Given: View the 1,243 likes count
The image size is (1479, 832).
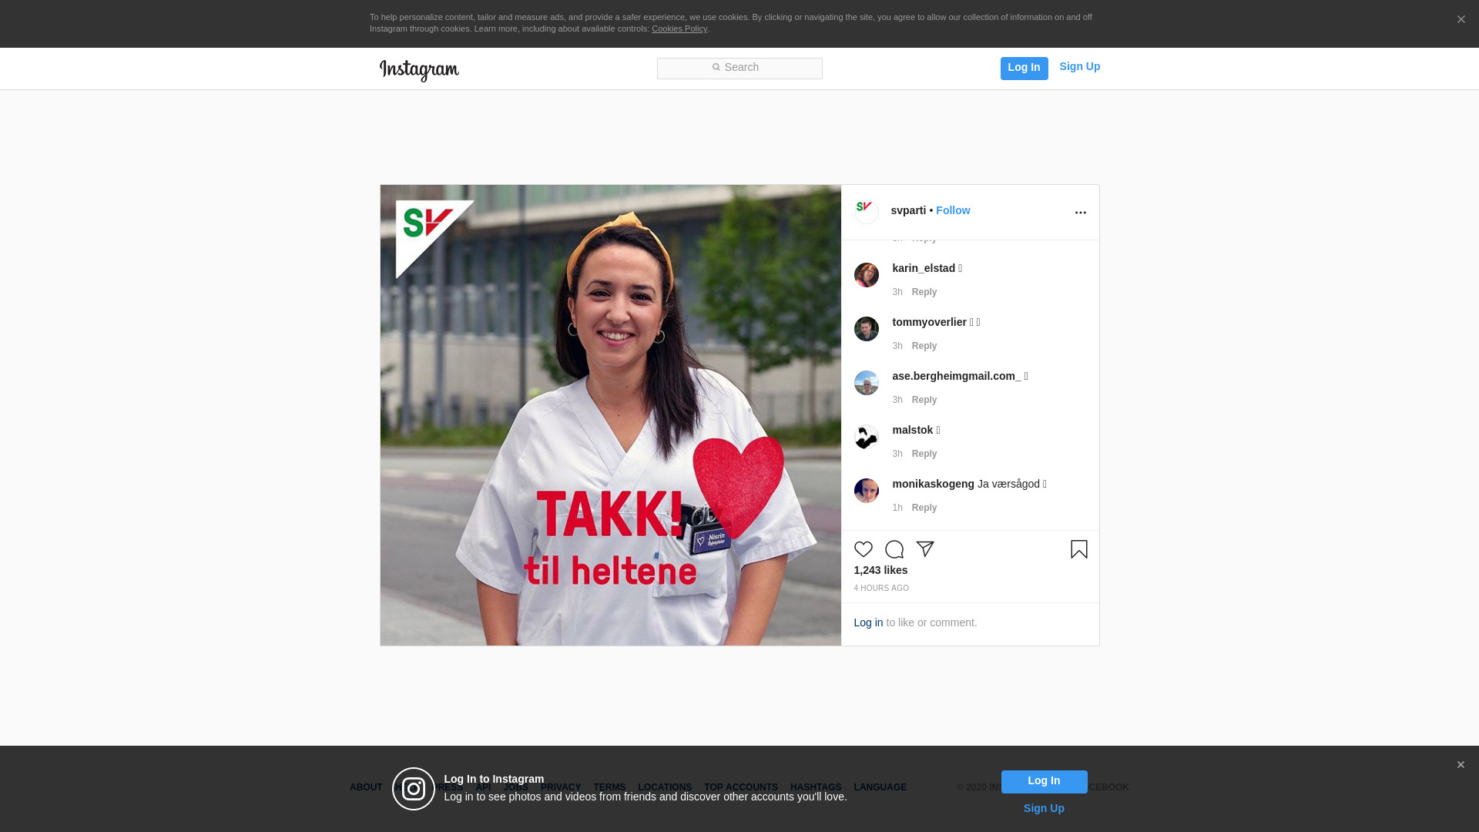Looking at the screenshot, I should [x=880, y=570].
